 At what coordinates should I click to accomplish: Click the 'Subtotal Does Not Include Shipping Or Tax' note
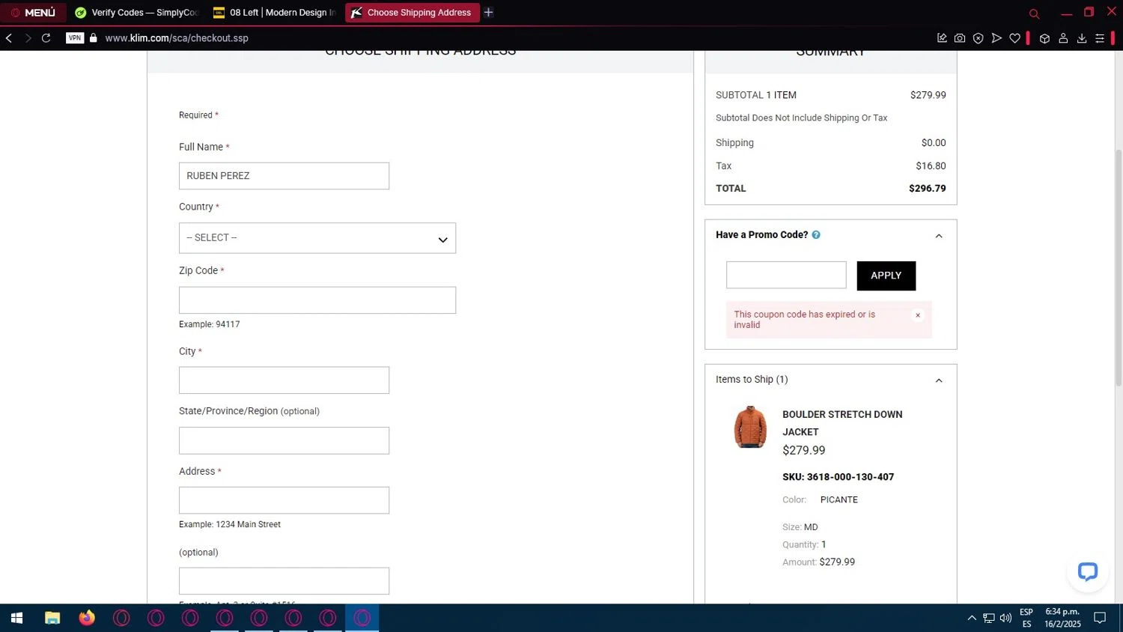click(x=801, y=118)
